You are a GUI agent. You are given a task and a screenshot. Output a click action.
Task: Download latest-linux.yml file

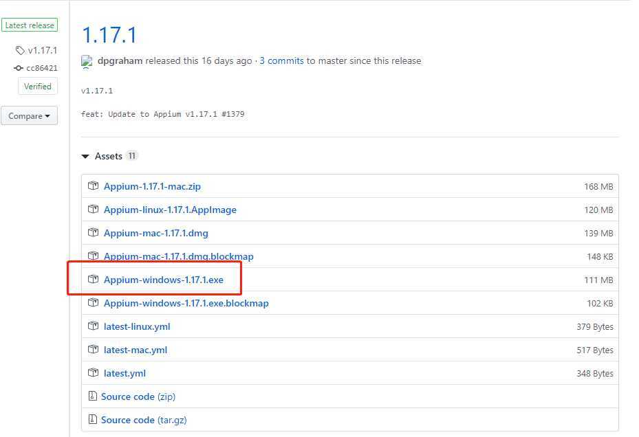[x=137, y=326]
